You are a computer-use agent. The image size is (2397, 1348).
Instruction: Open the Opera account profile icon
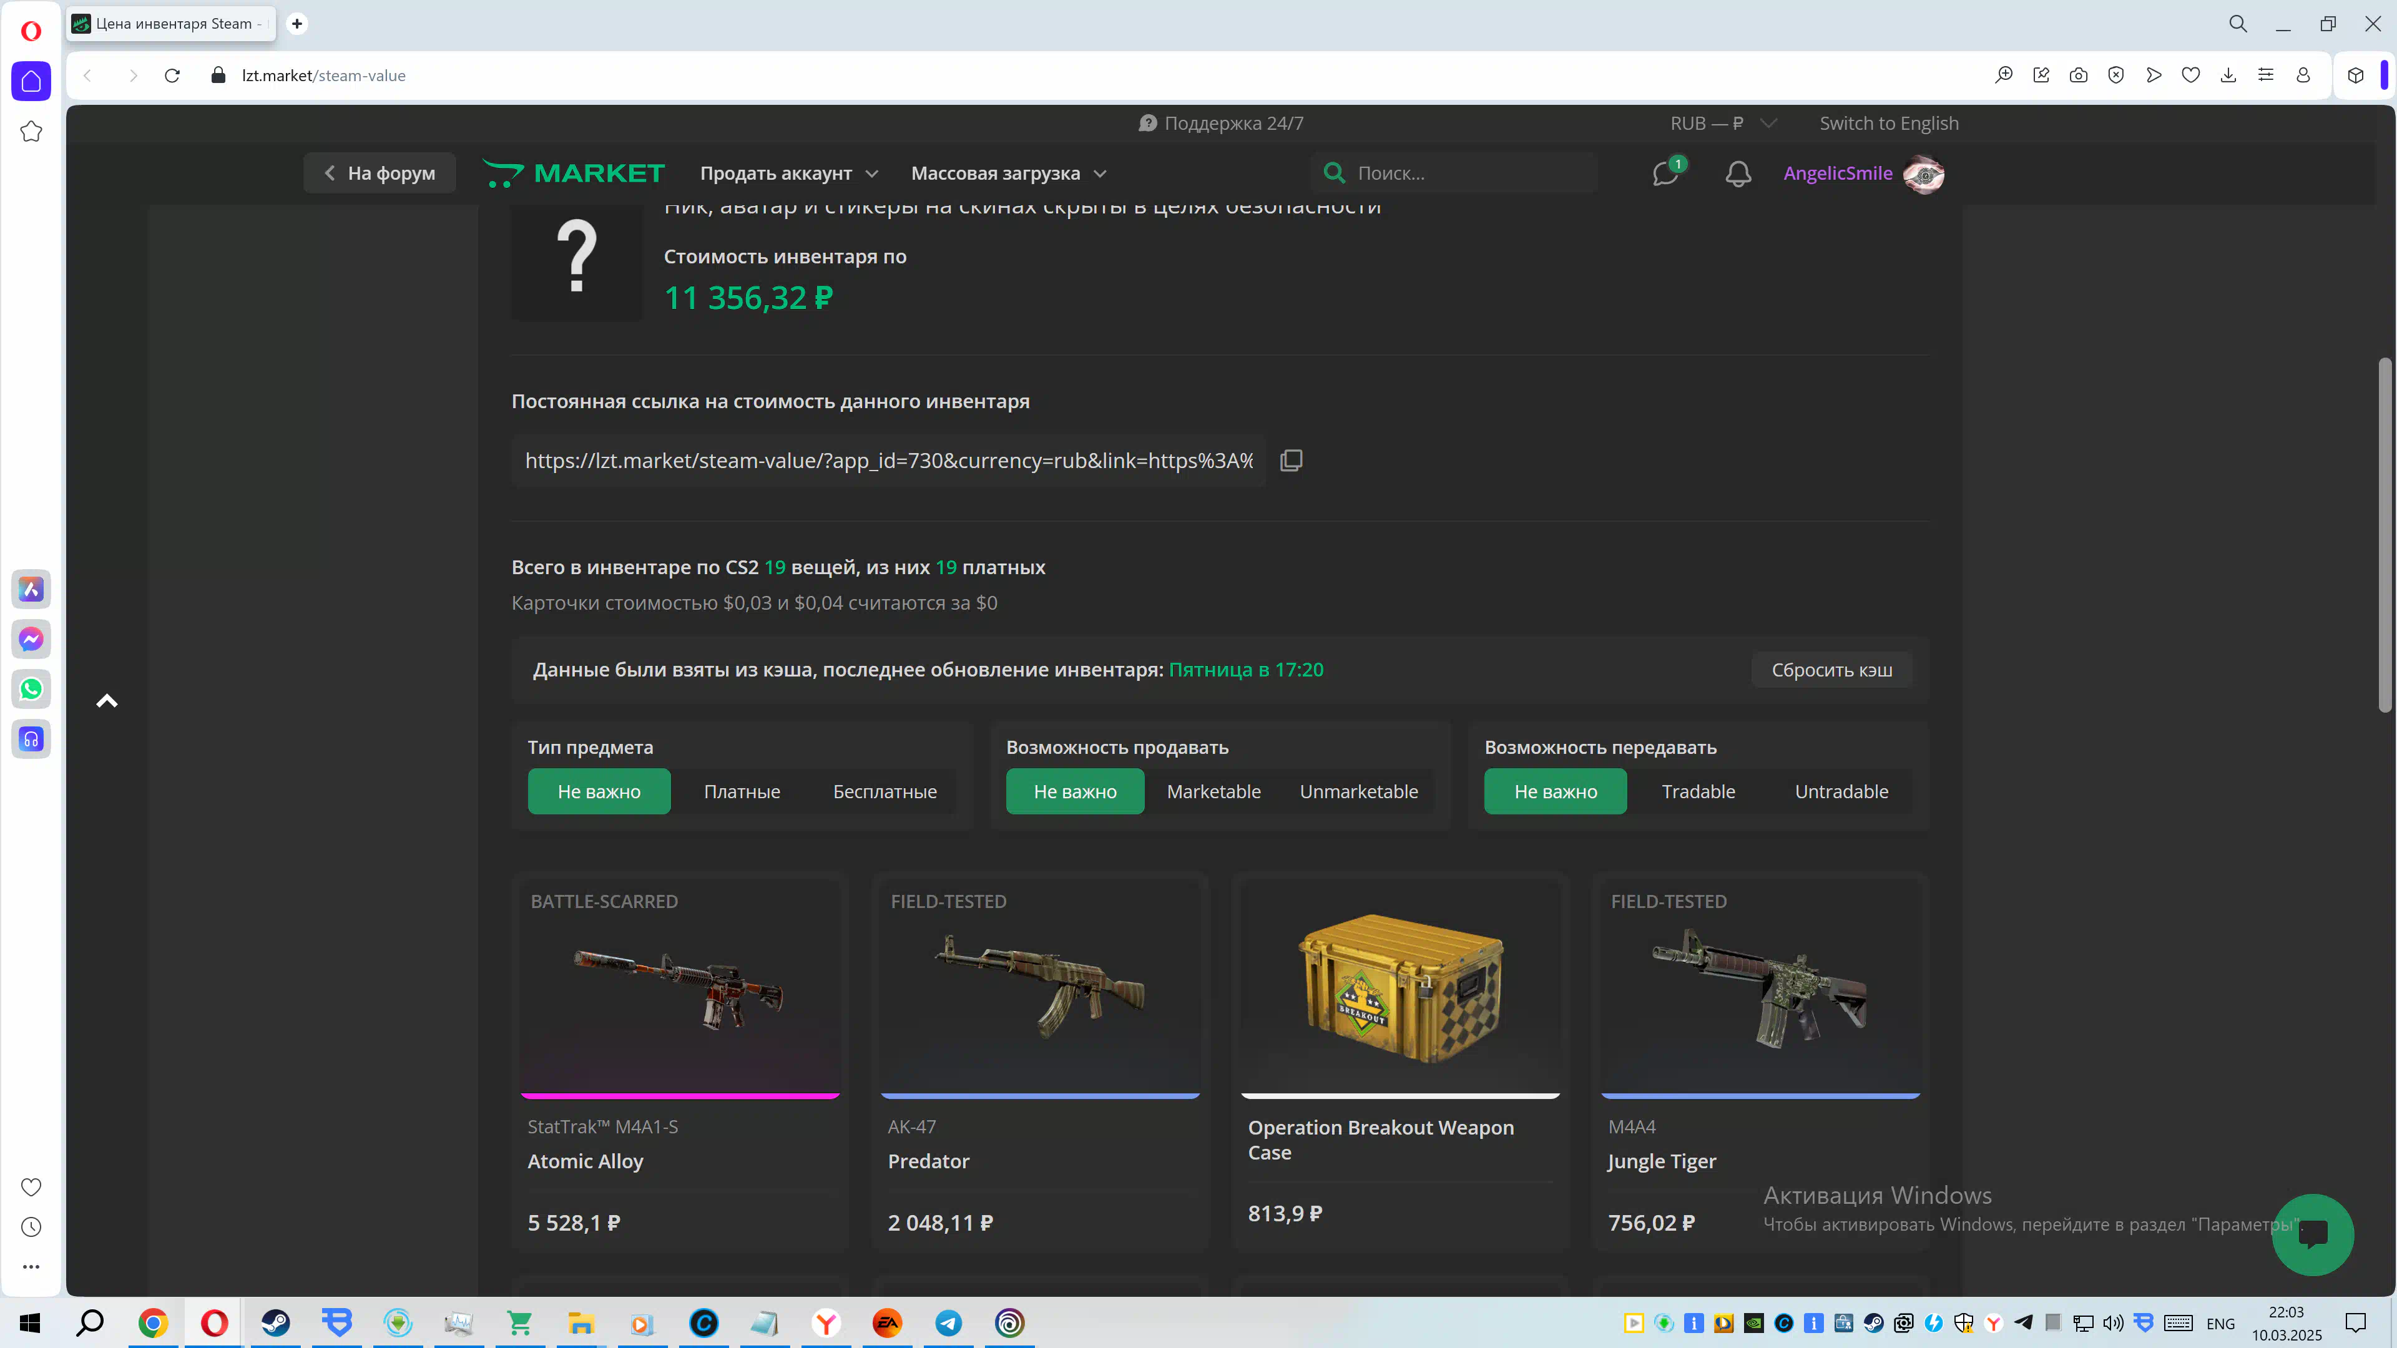click(2303, 76)
